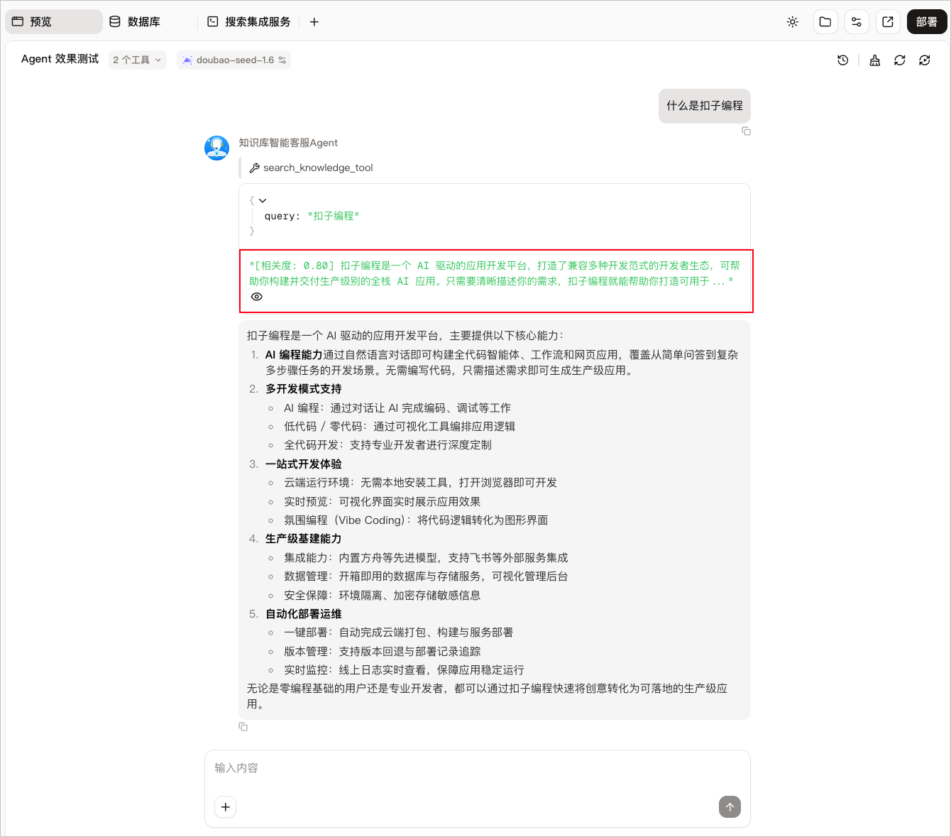951x837 pixels.
Task: View full tool result via eye icon
Action: (x=257, y=297)
